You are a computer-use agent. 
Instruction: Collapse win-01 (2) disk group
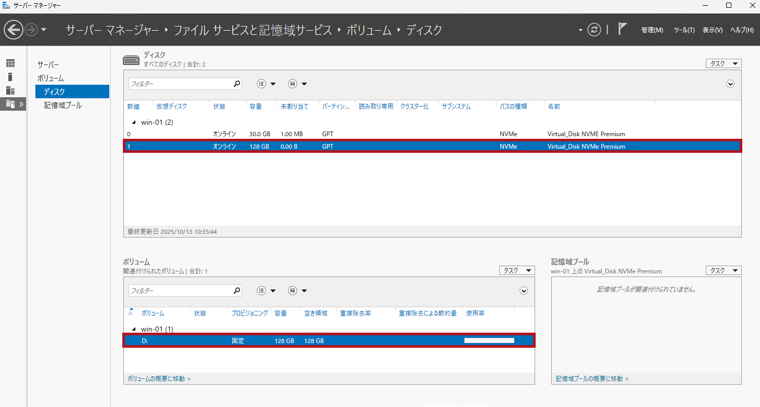coord(134,122)
